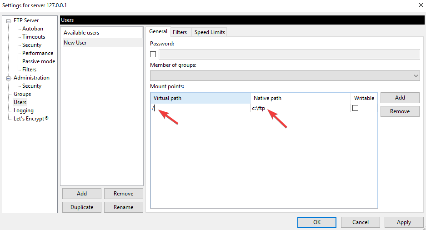Collapse the Administration tree node
Viewport: 426px width, 230px height.
pos(9,78)
